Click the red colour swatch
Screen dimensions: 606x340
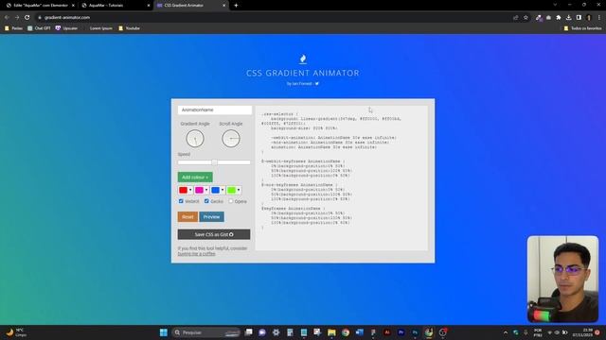click(183, 190)
